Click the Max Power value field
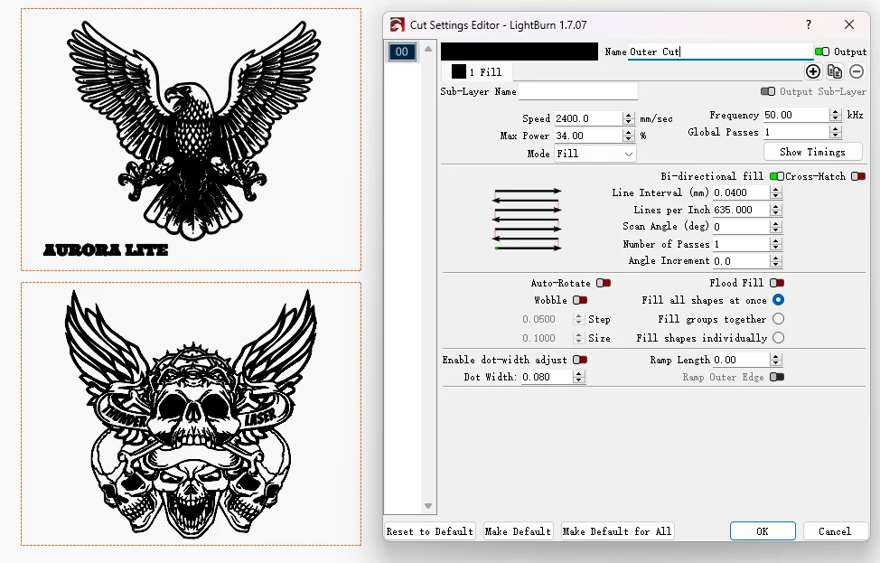The image size is (880, 563). 589,136
